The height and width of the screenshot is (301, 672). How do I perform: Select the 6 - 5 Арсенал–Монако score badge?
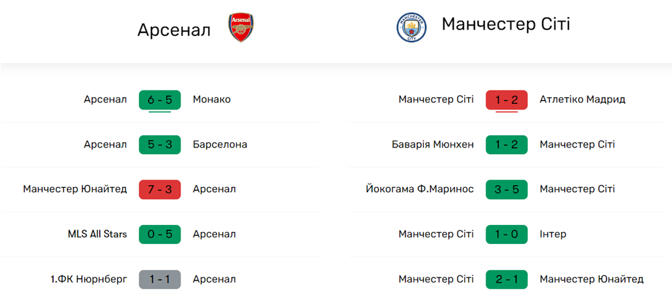pyautogui.click(x=159, y=100)
